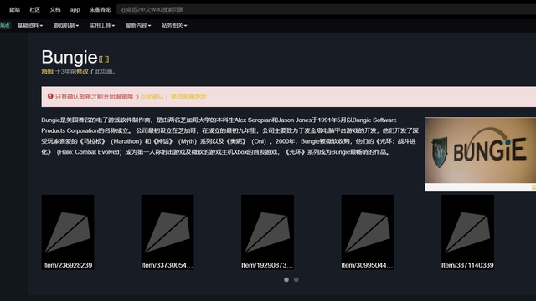Open the 修改了 revision history link
The height and width of the screenshot is (301, 536).
(85, 71)
